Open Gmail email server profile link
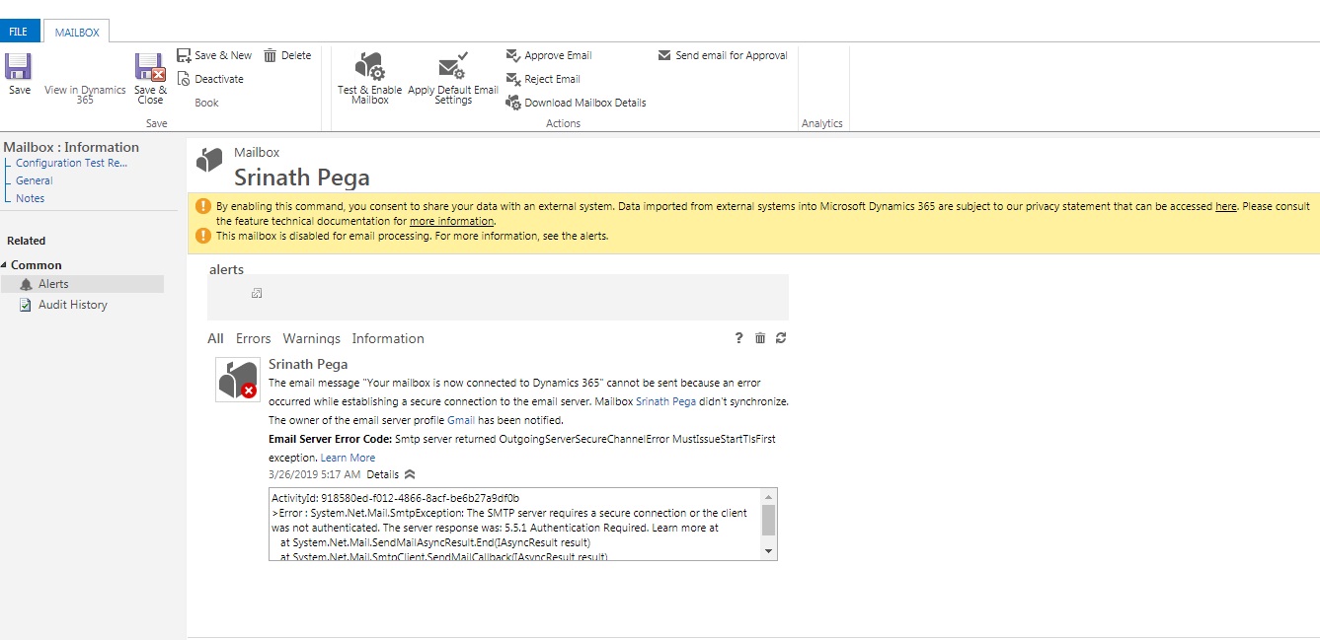The height and width of the screenshot is (640, 1320). pos(461,420)
